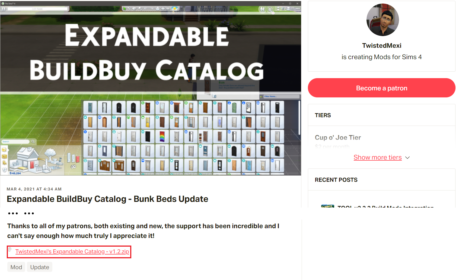
Task: Click the Show more tiers link
Action: (x=377, y=158)
